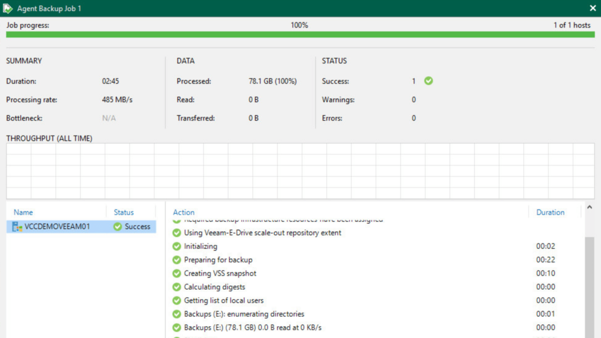The height and width of the screenshot is (338, 601).
Task: Click the 'Agent Backup Job 1' title text
Action: click(x=49, y=8)
